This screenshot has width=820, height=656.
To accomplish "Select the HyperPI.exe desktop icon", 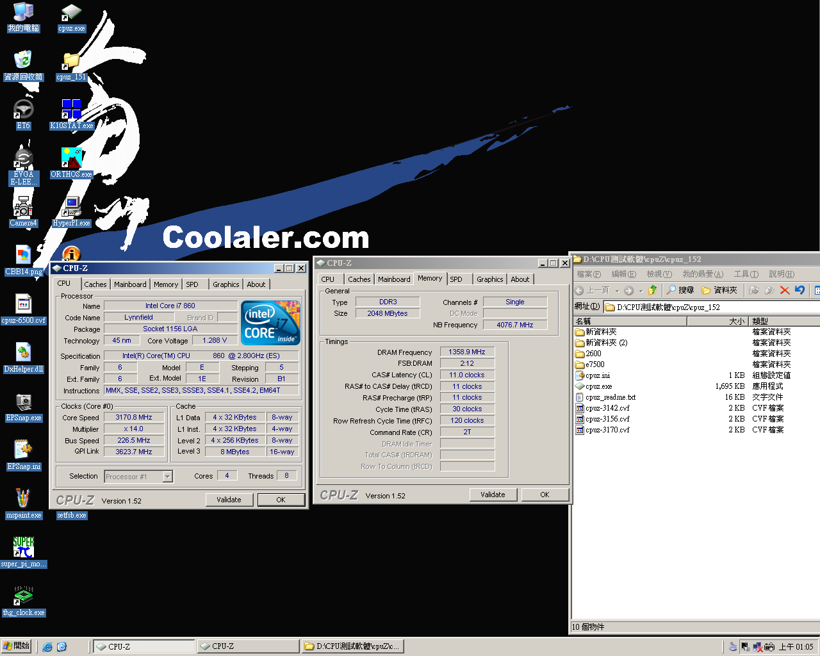I will (71, 212).
